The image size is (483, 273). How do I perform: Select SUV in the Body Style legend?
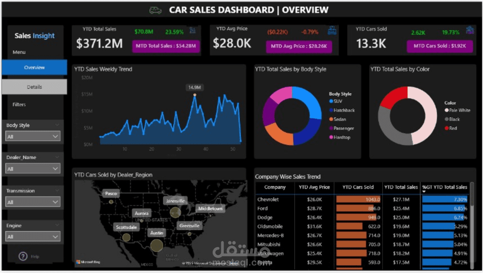click(x=336, y=101)
